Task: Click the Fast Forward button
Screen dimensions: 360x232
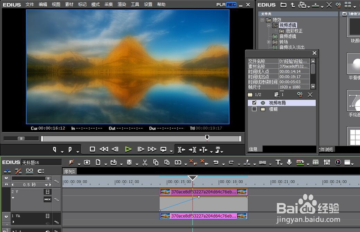Action: tap(152, 149)
